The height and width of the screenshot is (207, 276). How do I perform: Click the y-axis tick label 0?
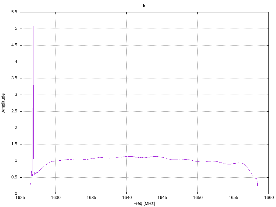(16, 194)
